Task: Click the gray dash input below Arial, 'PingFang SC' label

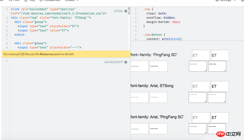Action: tap(139, 128)
